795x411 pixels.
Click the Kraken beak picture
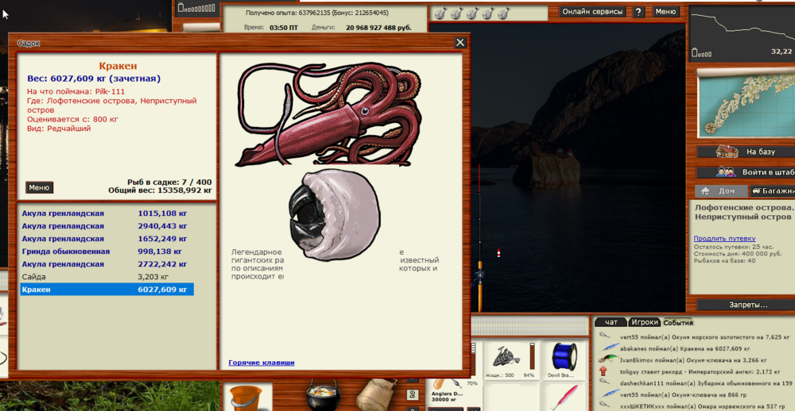334,214
